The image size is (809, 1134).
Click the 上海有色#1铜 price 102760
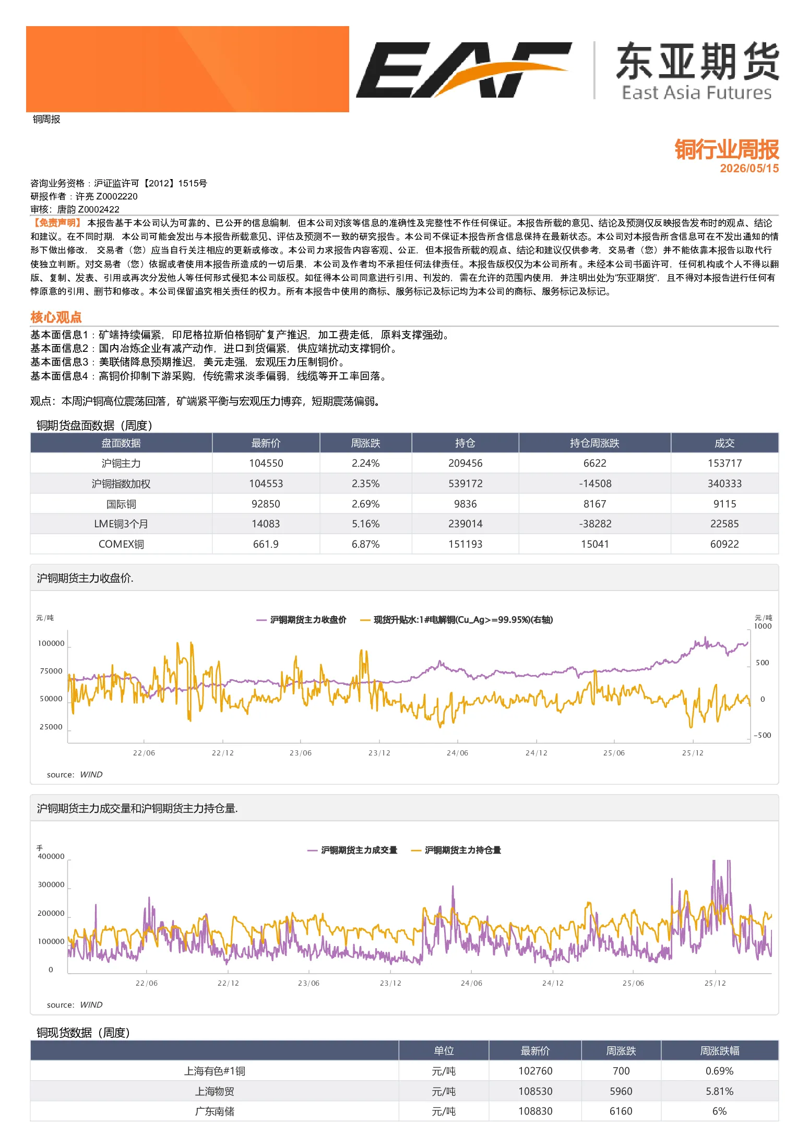(x=535, y=1071)
